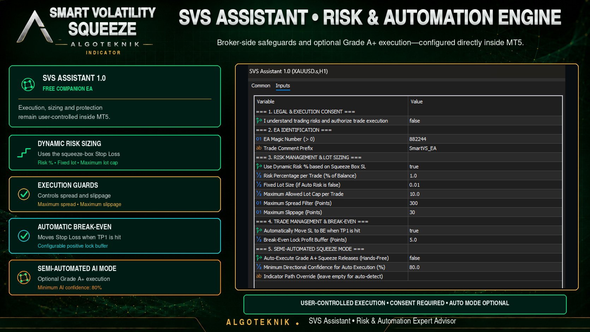Click the dialog title 'SVS Assistant 1.0 (XAUUSD.s,H1)'
Image resolution: width=590 pixels, height=332 pixels.
click(x=289, y=71)
